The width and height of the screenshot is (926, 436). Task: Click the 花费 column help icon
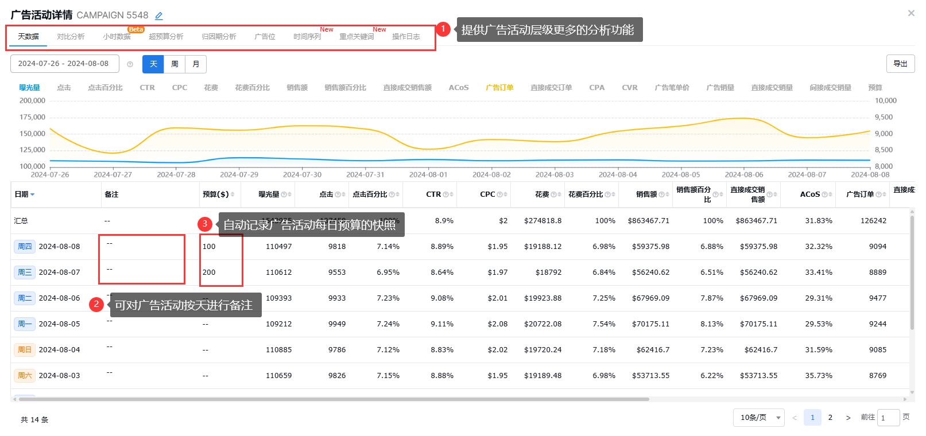(x=553, y=194)
